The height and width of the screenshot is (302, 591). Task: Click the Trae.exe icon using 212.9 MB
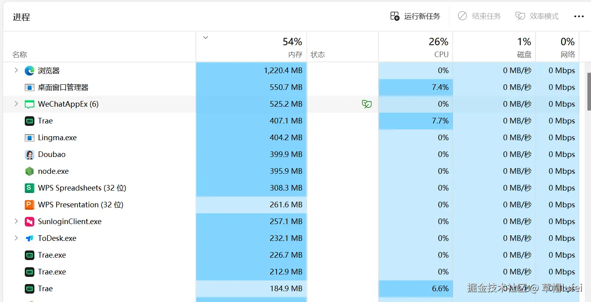pyautogui.click(x=30, y=272)
